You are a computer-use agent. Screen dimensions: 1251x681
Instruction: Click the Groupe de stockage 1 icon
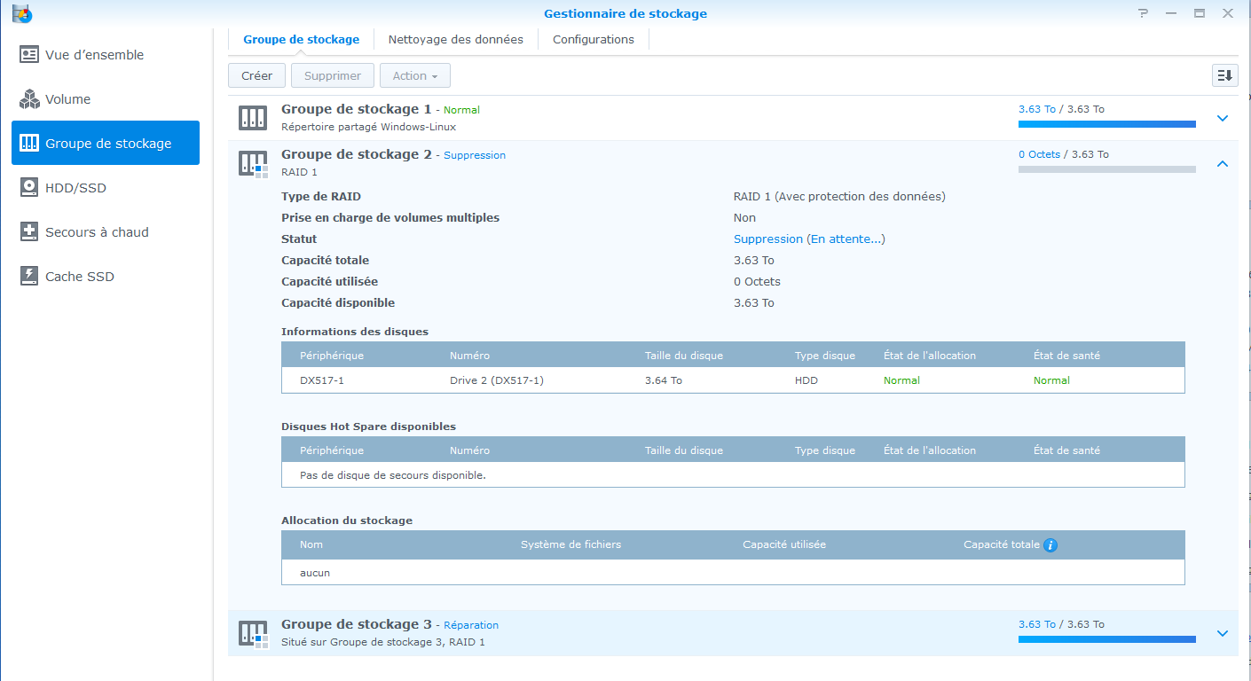[253, 117]
